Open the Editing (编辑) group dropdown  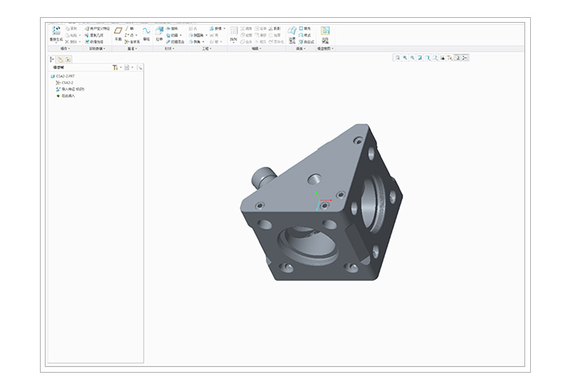coord(256,49)
